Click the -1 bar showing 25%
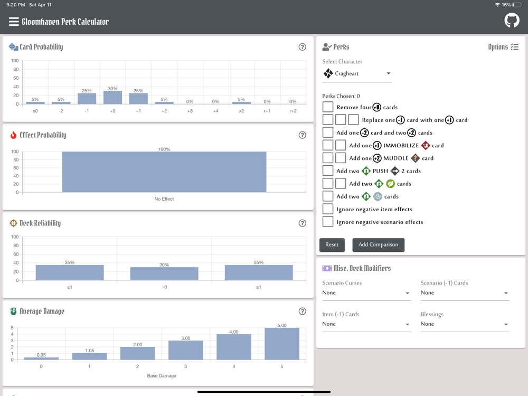Image resolution: width=528 pixels, height=396 pixels. click(87, 99)
